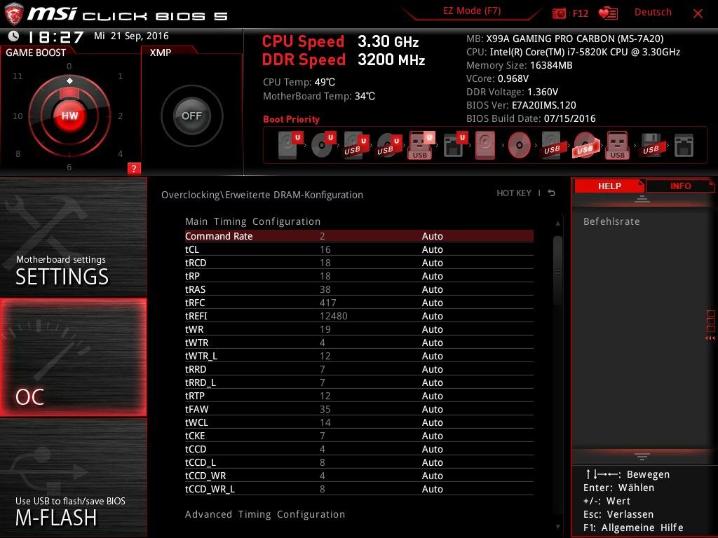Switch to the HELP tab

pos(609,186)
